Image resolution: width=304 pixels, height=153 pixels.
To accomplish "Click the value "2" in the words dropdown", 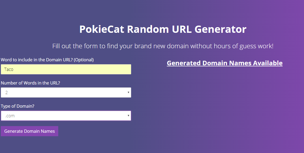I will (x=7, y=92).
